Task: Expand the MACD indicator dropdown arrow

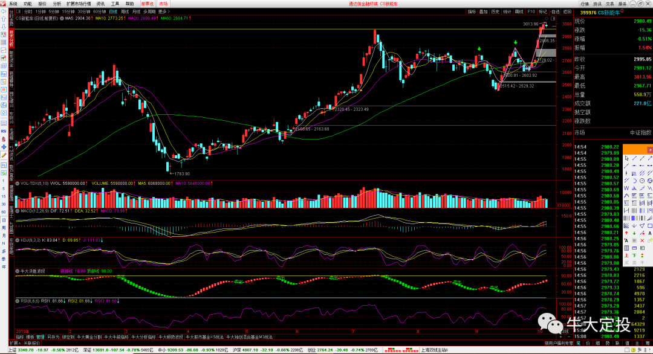Action: [18, 211]
